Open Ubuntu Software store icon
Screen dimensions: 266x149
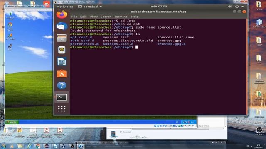tap(62, 74)
